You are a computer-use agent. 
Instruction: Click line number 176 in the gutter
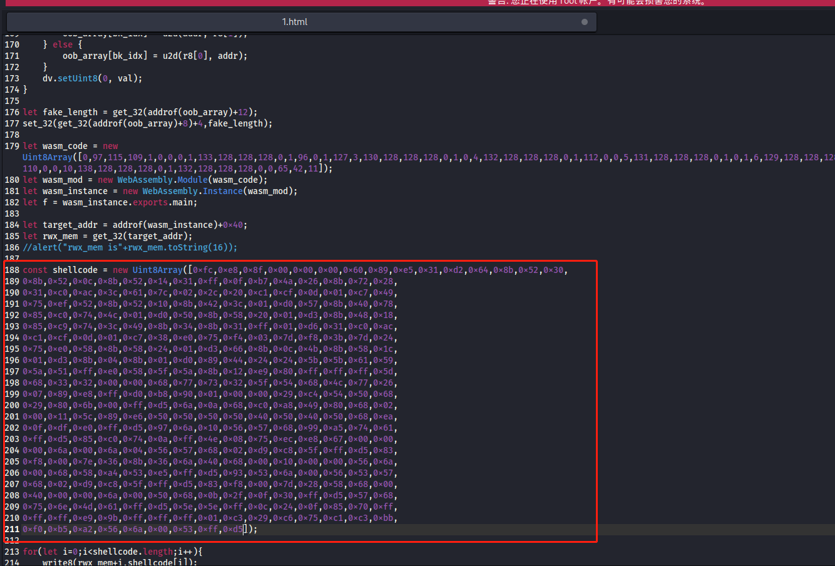coord(12,112)
